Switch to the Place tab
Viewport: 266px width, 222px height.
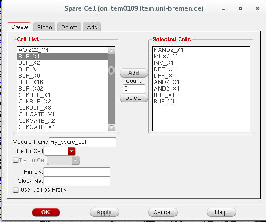coord(44,27)
